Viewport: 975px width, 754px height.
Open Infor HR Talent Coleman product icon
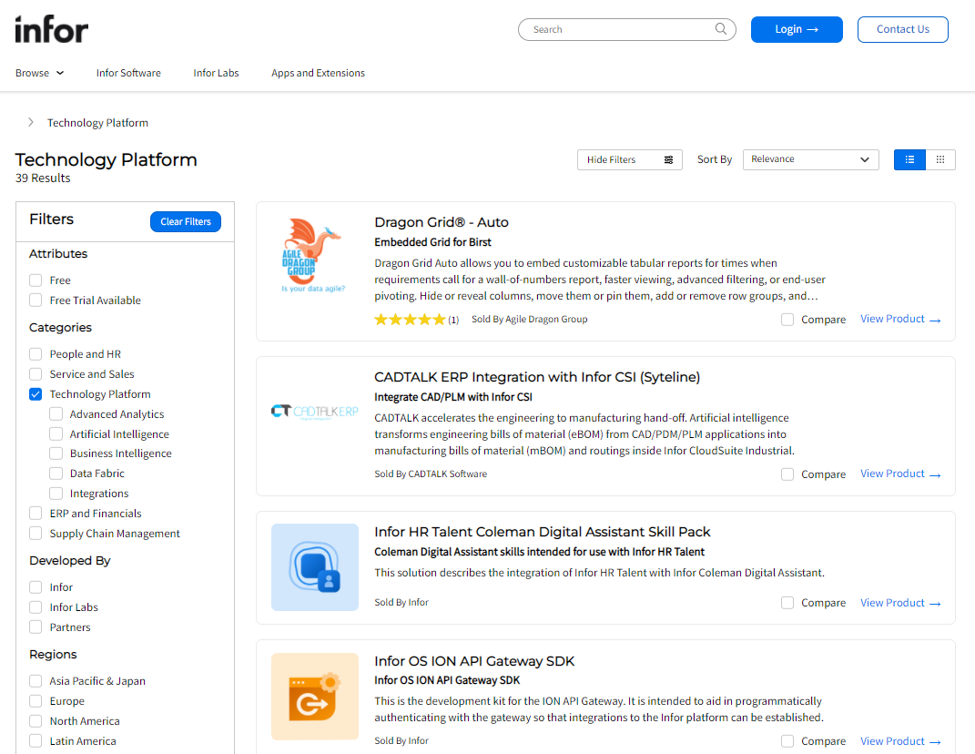coord(315,567)
